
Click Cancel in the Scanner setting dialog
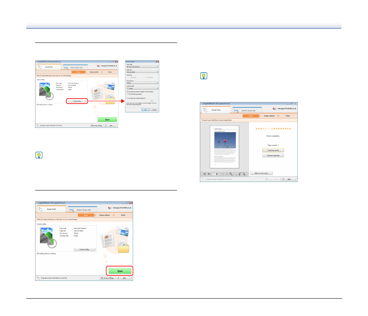[154, 110]
